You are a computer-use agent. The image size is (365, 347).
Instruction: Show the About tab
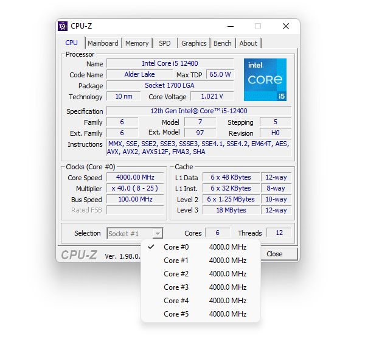pyautogui.click(x=248, y=43)
